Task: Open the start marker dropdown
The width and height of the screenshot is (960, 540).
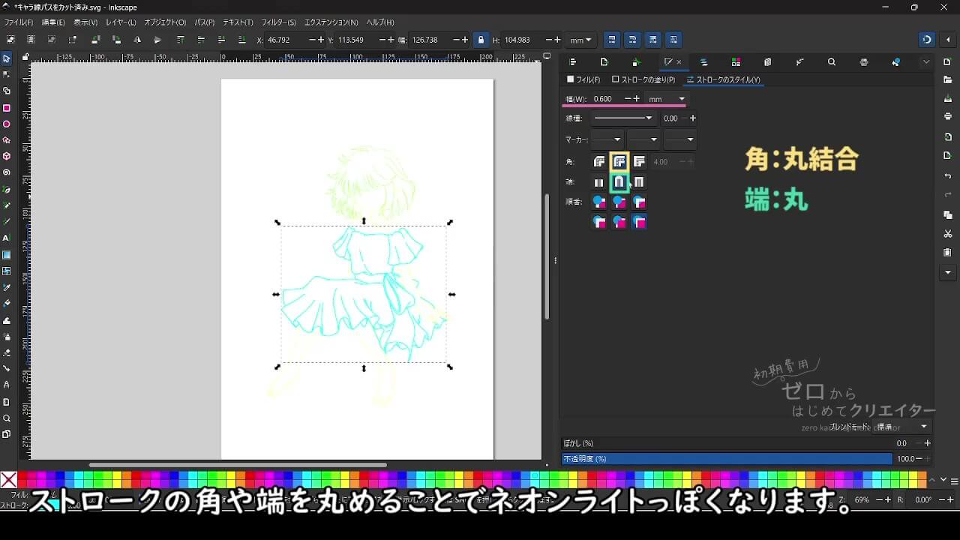Action: point(607,139)
